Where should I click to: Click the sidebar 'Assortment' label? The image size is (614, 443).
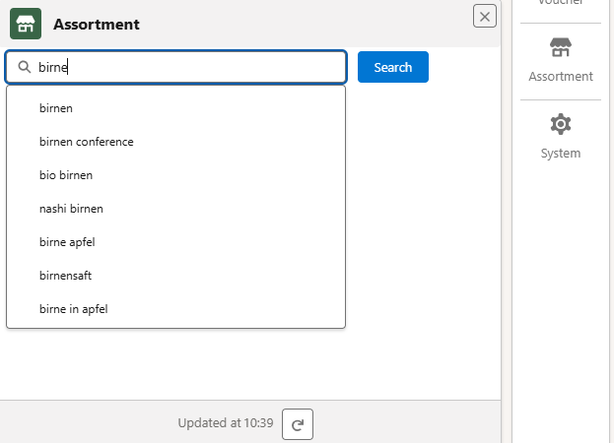[561, 77]
